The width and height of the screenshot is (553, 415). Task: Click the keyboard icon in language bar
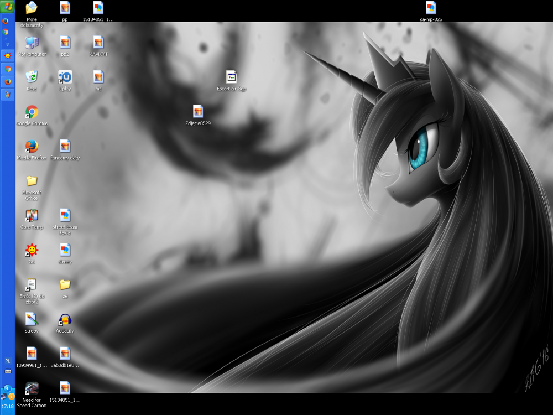point(8,371)
